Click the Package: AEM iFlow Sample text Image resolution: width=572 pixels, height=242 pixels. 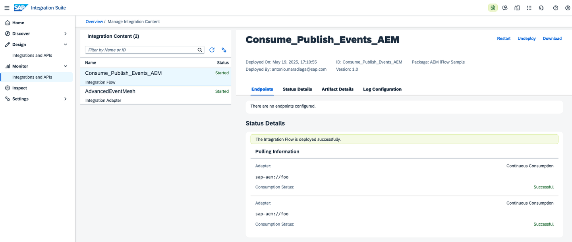(438, 62)
